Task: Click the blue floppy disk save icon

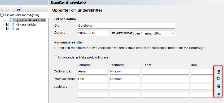Action: [19, 9]
